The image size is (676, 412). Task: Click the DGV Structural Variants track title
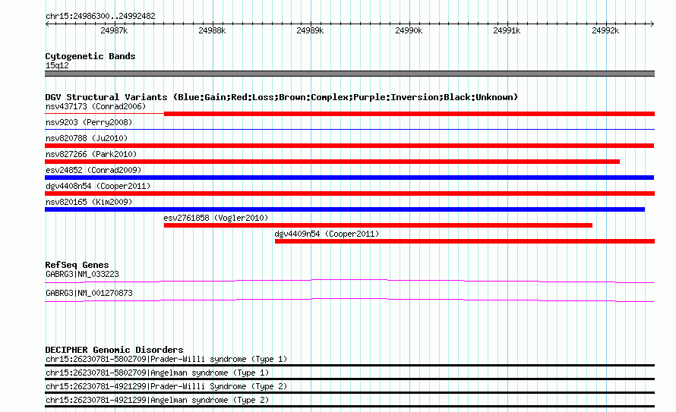point(282,97)
